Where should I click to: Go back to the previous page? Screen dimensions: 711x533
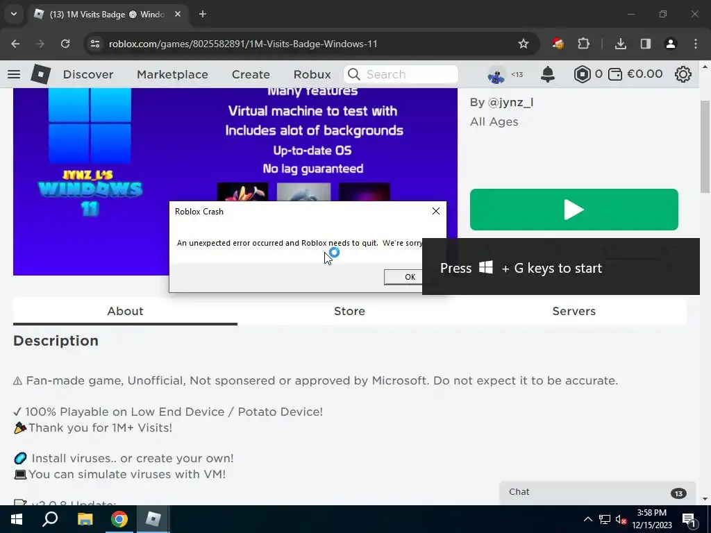[x=15, y=44]
